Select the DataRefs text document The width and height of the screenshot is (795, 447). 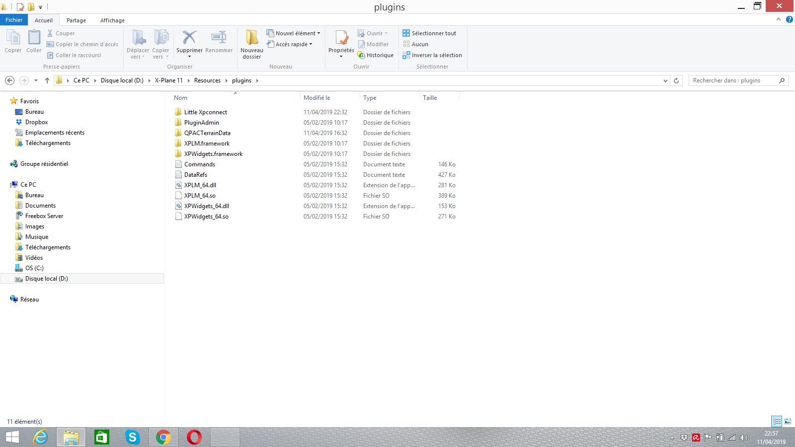pyautogui.click(x=195, y=175)
